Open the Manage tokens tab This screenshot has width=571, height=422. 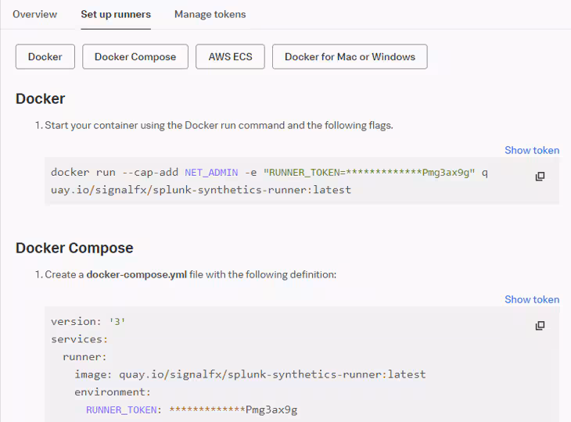click(x=210, y=14)
